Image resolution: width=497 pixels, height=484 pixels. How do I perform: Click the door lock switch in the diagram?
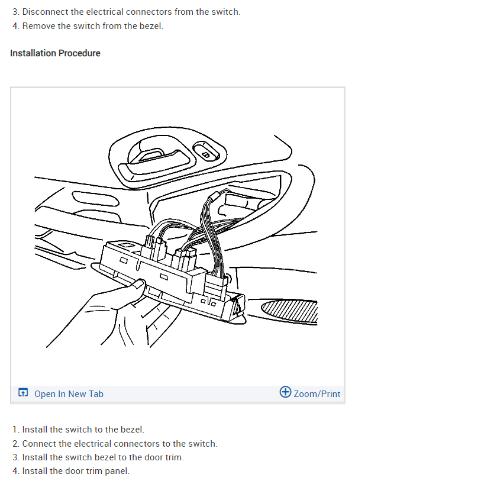206,152
